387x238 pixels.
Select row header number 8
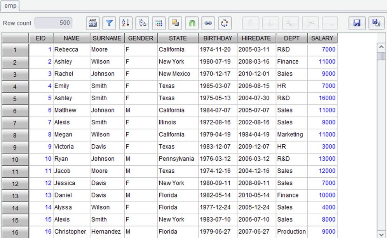tap(15, 135)
